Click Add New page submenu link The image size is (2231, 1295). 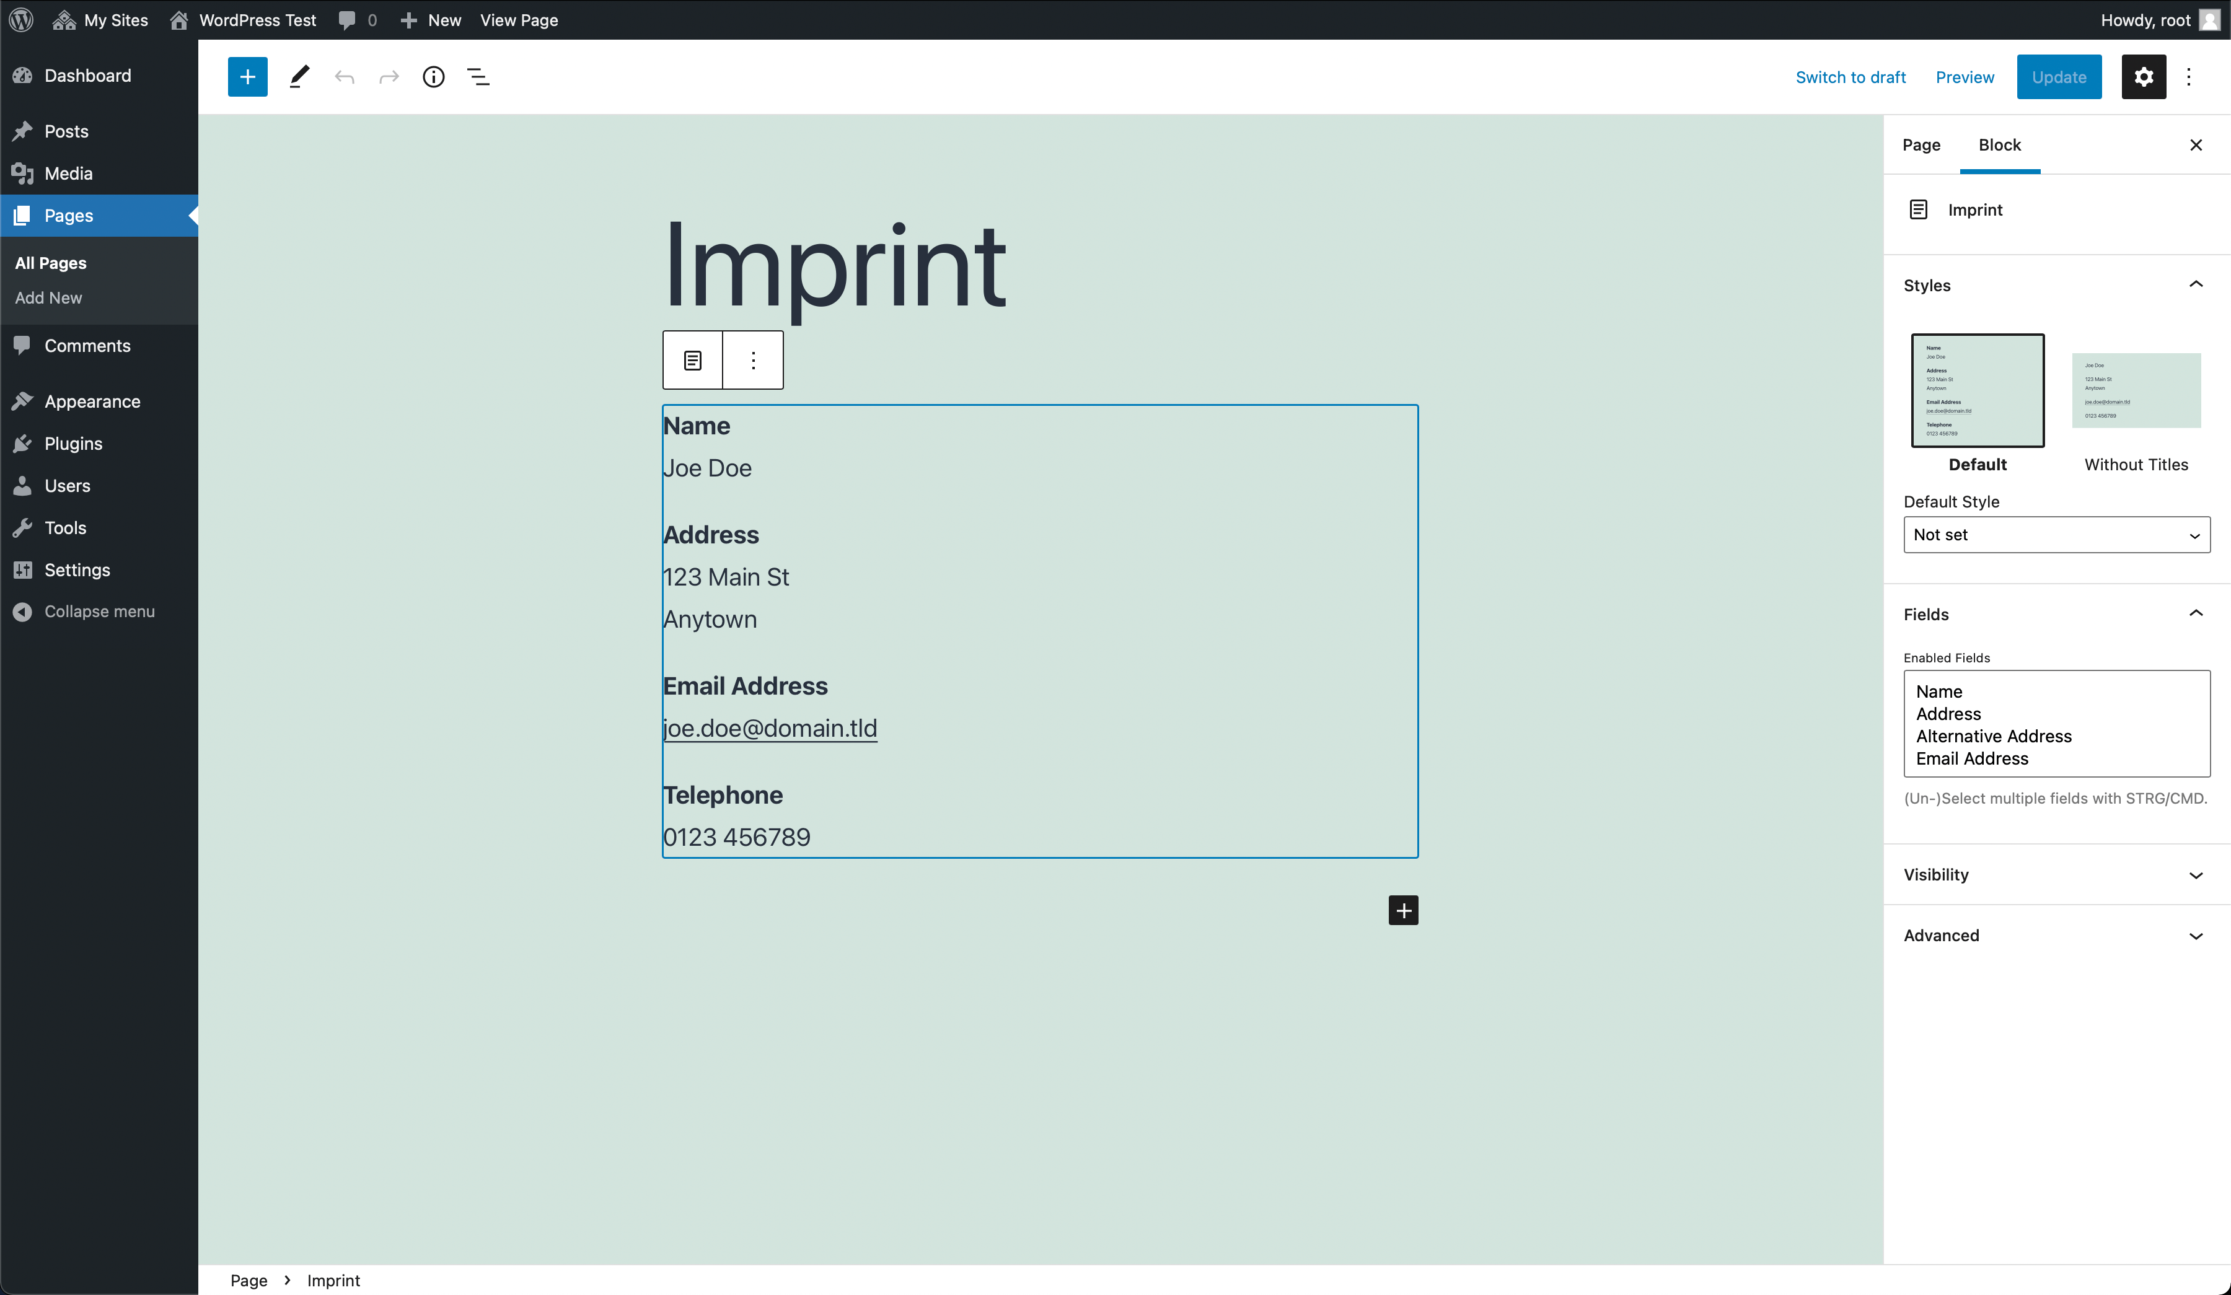click(49, 297)
